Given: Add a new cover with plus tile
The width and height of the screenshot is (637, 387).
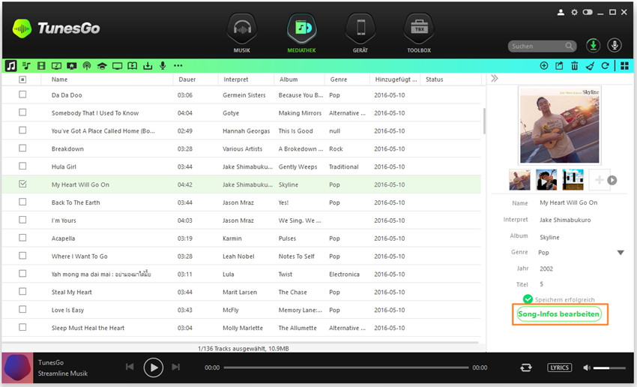Looking at the screenshot, I should click(599, 180).
